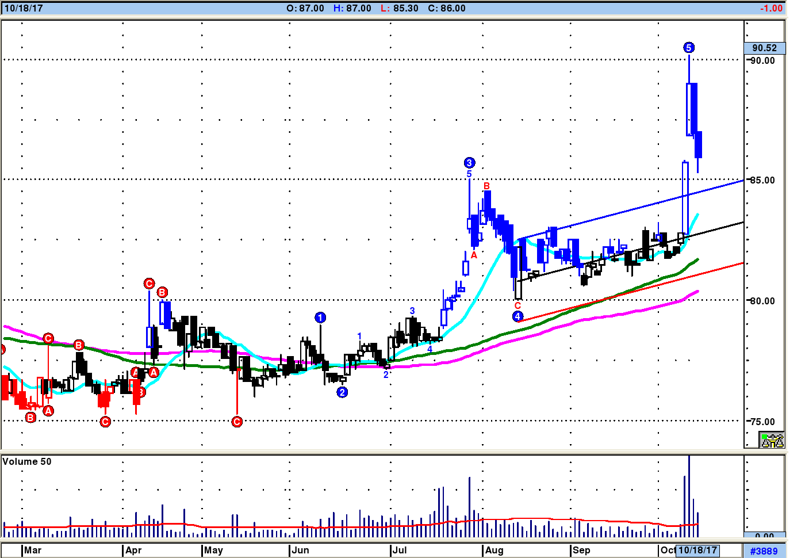Image resolution: width=805 pixels, height=558 pixels.
Task: Click red circled C marker below May low
Action: click(x=237, y=422)
